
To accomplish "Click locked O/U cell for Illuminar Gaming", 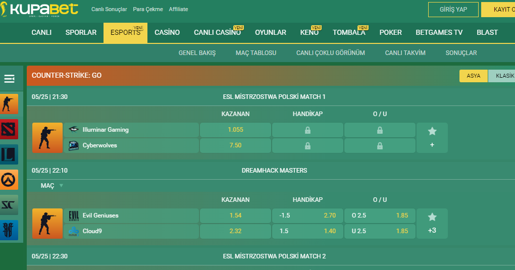I will tap(380, 130).
